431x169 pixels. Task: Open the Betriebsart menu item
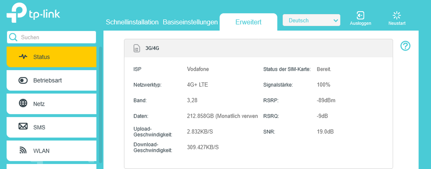(51, 81)
